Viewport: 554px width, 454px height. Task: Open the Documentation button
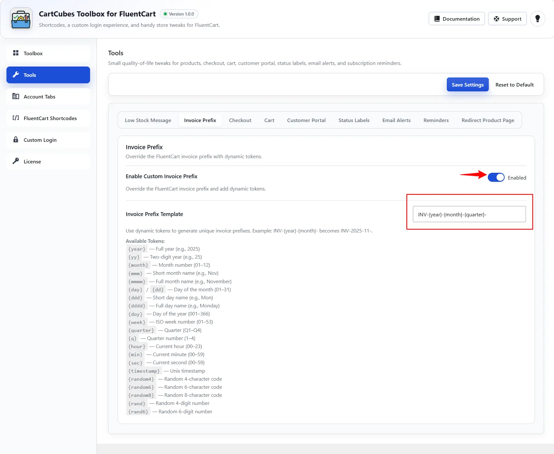(457, 19)
